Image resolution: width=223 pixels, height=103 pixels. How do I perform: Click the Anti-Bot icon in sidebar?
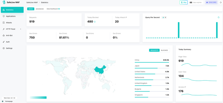[4, 35]
